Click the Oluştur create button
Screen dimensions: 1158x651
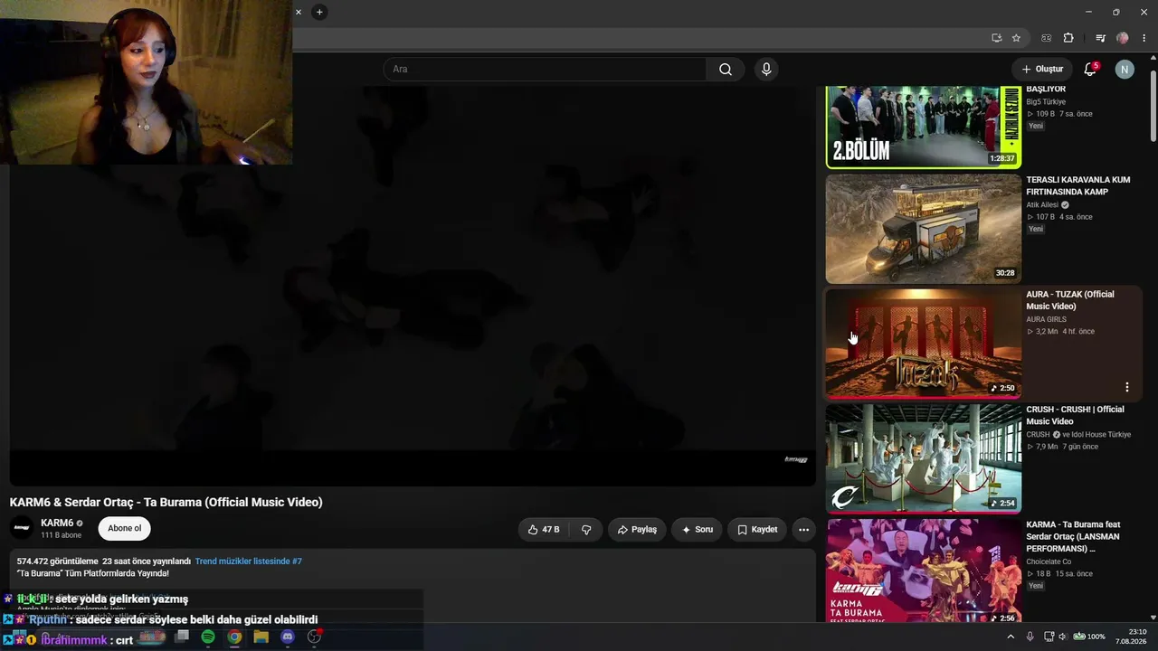[x=1042, y=70]
